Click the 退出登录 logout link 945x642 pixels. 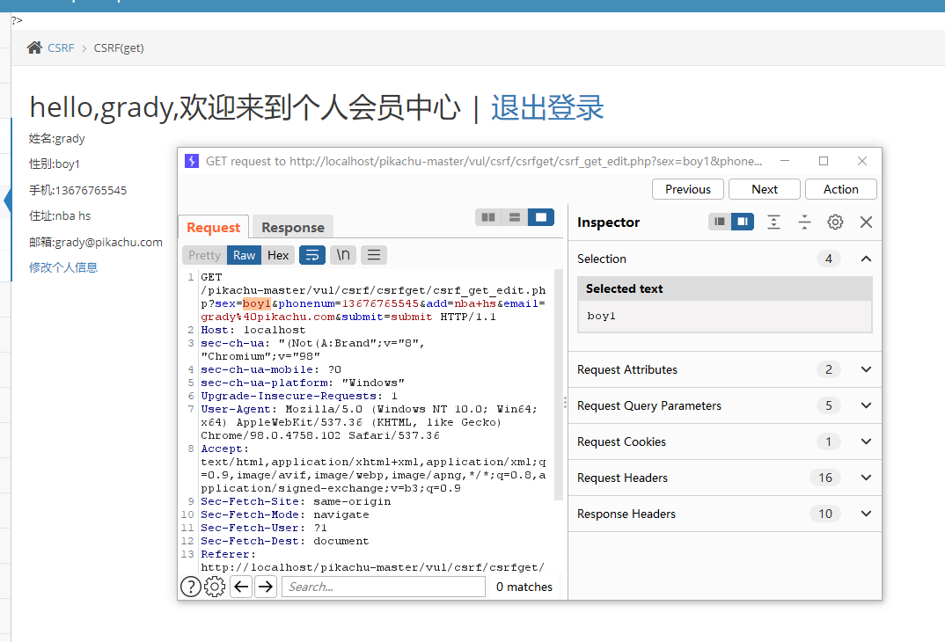point(547,107)
